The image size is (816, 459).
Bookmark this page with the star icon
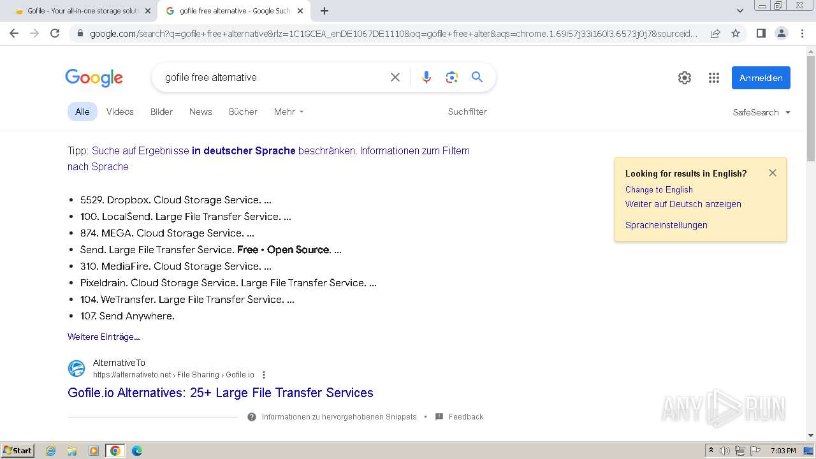tap(736, 33)
